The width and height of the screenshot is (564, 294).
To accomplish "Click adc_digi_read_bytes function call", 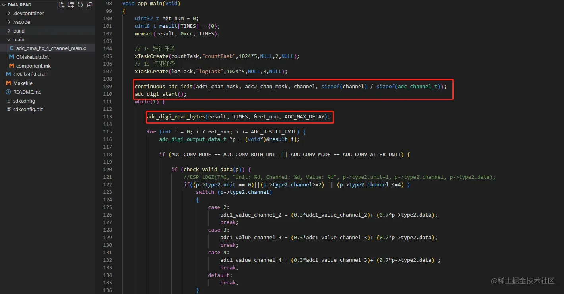I will point(176,117).
